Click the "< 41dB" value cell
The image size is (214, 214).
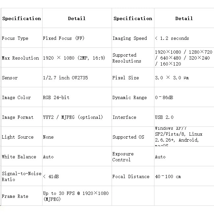(51, 176)
